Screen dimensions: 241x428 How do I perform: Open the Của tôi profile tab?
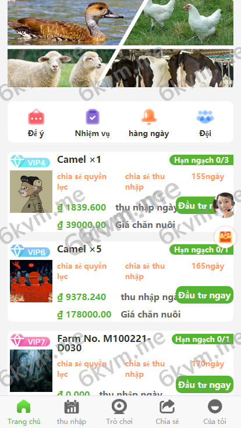tap(215, 412)
